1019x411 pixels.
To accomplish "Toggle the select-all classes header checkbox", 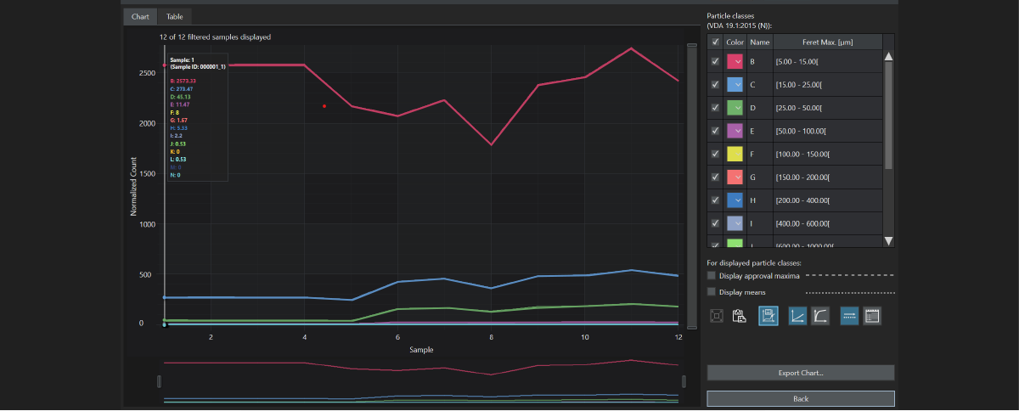I will click(x=716, y=42).
